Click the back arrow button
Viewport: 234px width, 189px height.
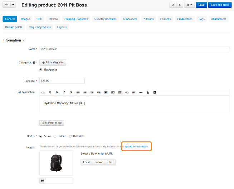7,5
